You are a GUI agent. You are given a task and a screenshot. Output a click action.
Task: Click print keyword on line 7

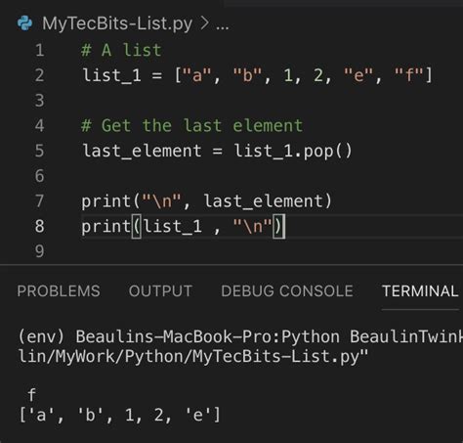(106, 201)
